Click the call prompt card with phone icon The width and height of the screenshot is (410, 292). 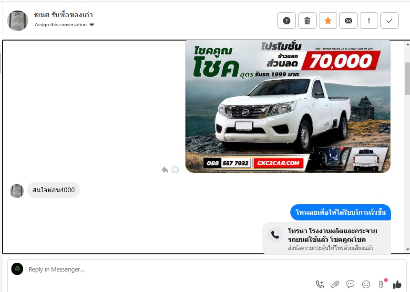tap(327, 238)
